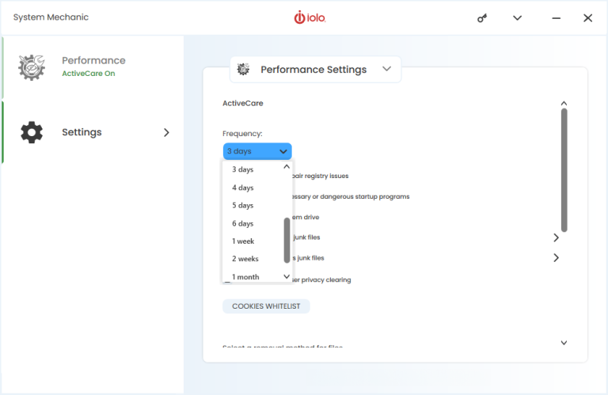Open Performance ActiveCare On section

(93, 67)
